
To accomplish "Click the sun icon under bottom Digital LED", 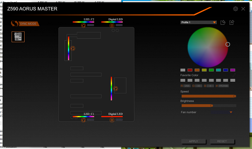I will 112,120.
